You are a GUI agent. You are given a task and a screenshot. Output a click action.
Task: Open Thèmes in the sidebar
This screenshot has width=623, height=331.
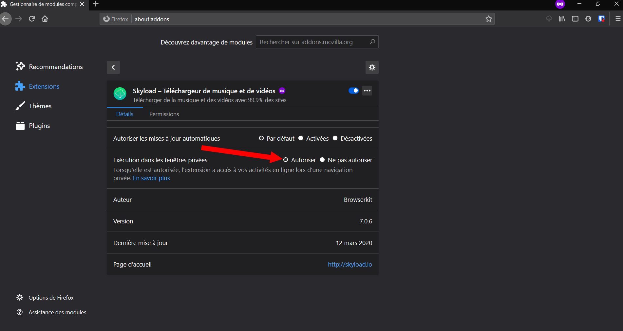tap(33, 106)
